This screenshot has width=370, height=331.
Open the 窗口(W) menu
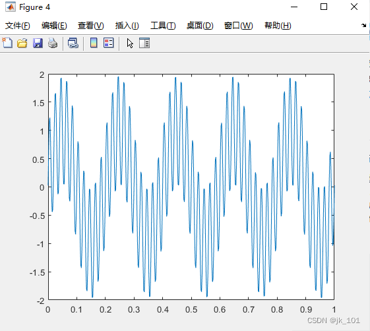(238, 26)
